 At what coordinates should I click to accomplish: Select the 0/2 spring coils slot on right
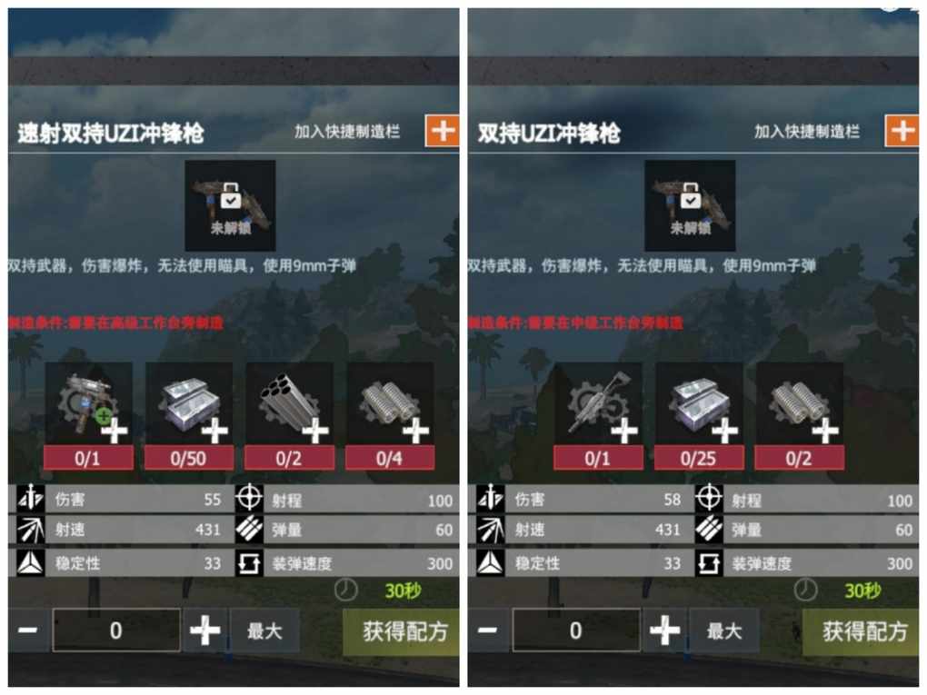pyautogui.click(x=799, y=416)
